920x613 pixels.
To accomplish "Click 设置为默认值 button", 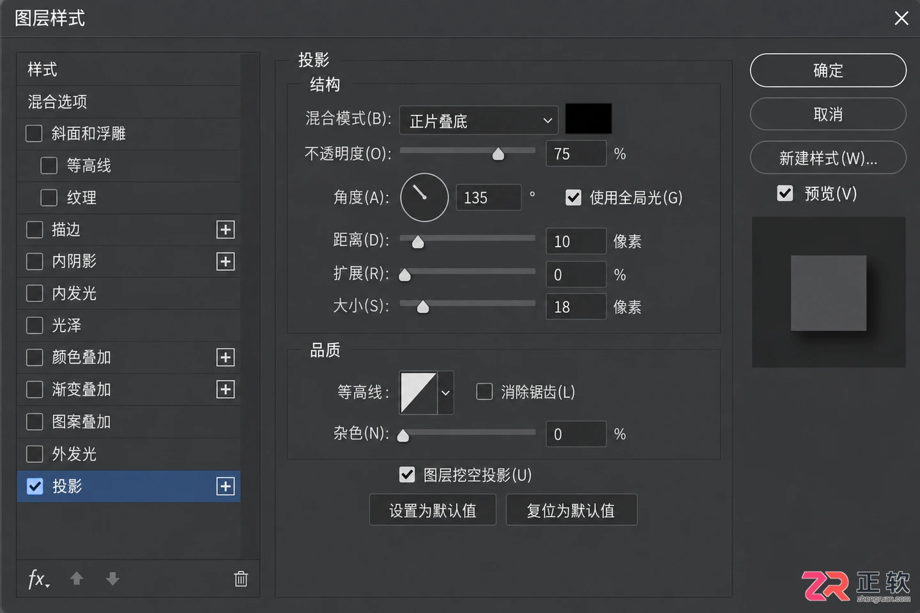I will [433, 510].
